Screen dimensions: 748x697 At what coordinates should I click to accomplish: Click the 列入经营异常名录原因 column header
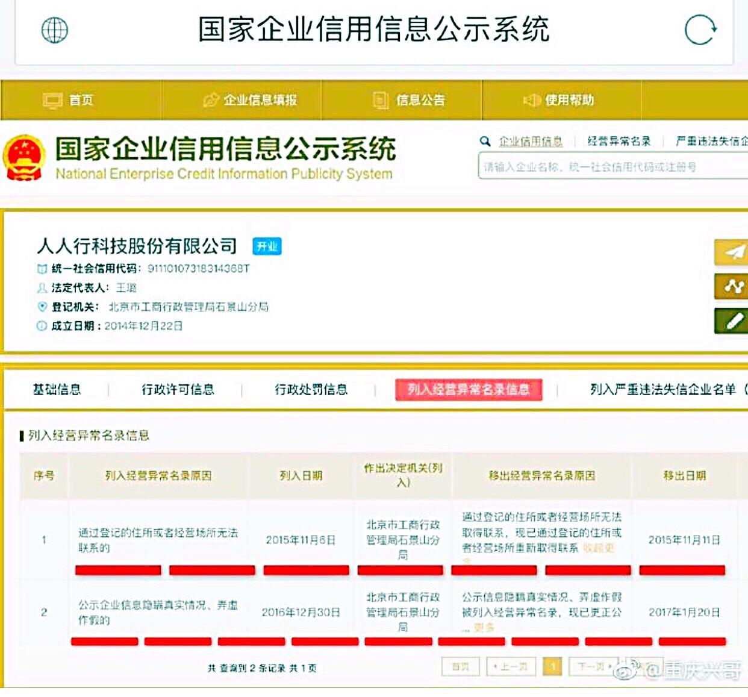tap(158, 476)
